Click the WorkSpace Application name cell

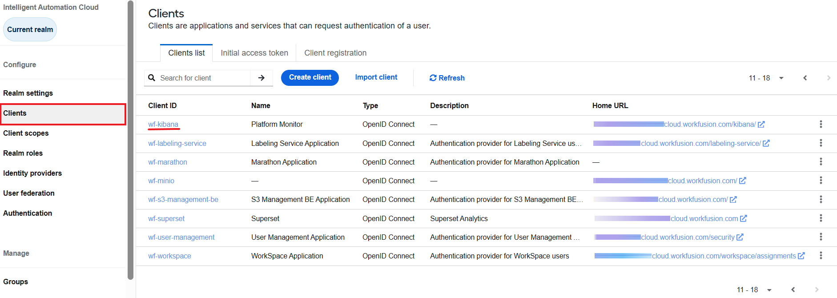coord(287,256)
